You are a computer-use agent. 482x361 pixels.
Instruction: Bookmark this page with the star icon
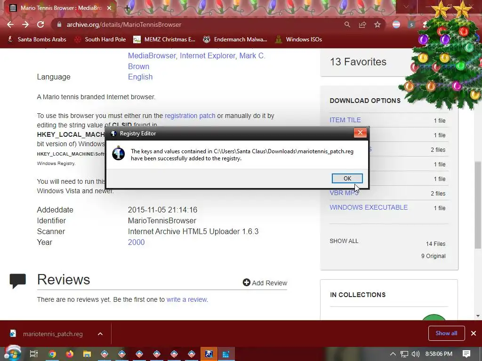(378, 24)
